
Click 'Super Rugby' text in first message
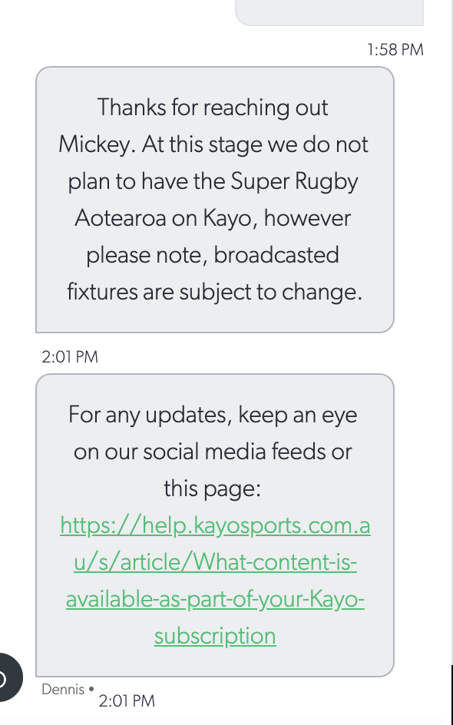point(294,181)
